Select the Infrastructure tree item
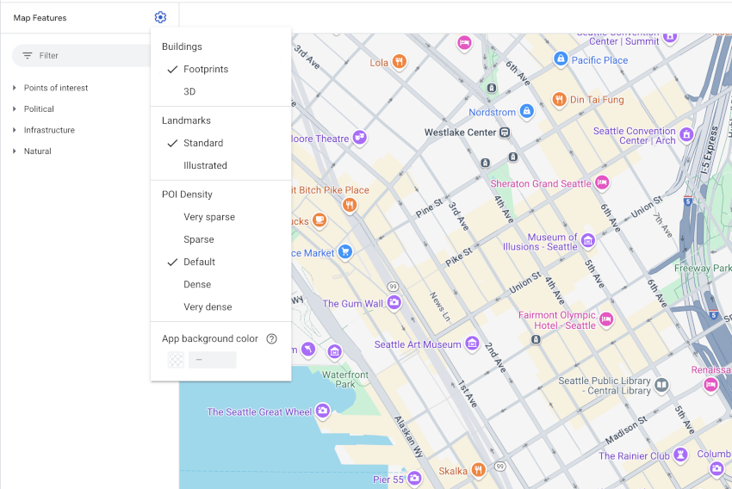The image size is (732, 489). [x=49, y=130]
